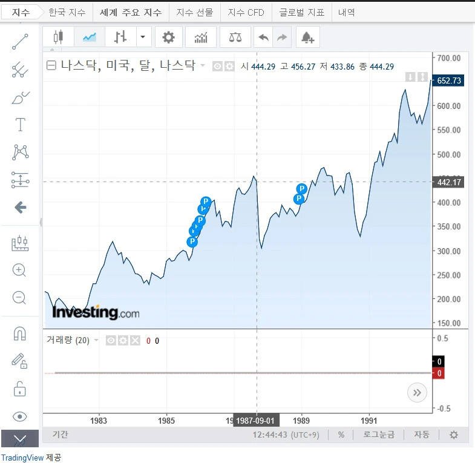475x463 pixels.
Task: Toggle 자동 auto scale
Action: [x=422, y=435]
